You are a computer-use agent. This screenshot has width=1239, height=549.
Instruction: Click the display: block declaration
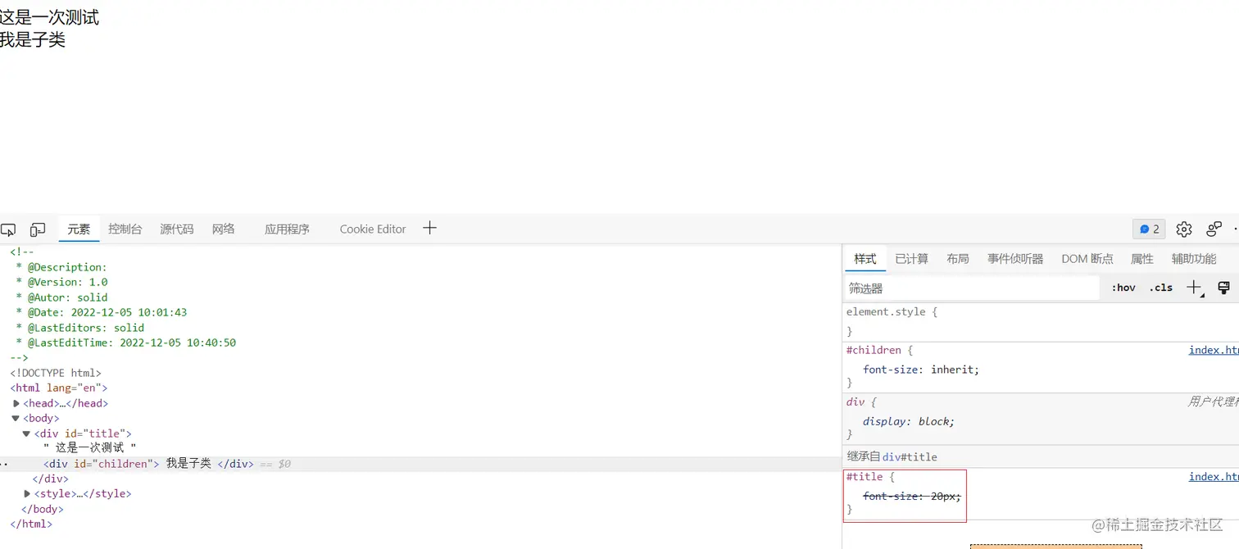[909, 421]
